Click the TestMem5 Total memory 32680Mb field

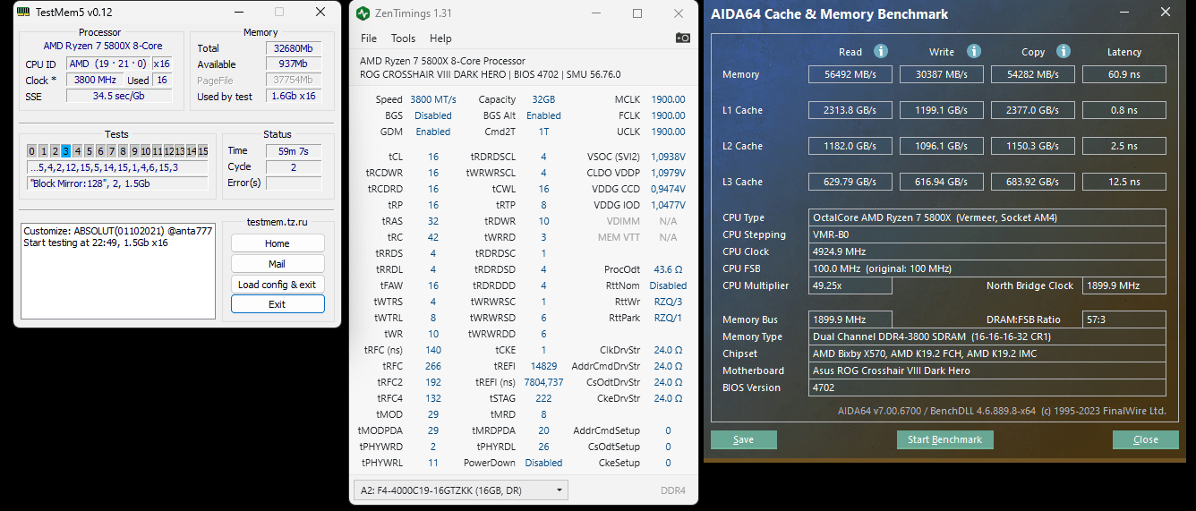pos(293,48)
